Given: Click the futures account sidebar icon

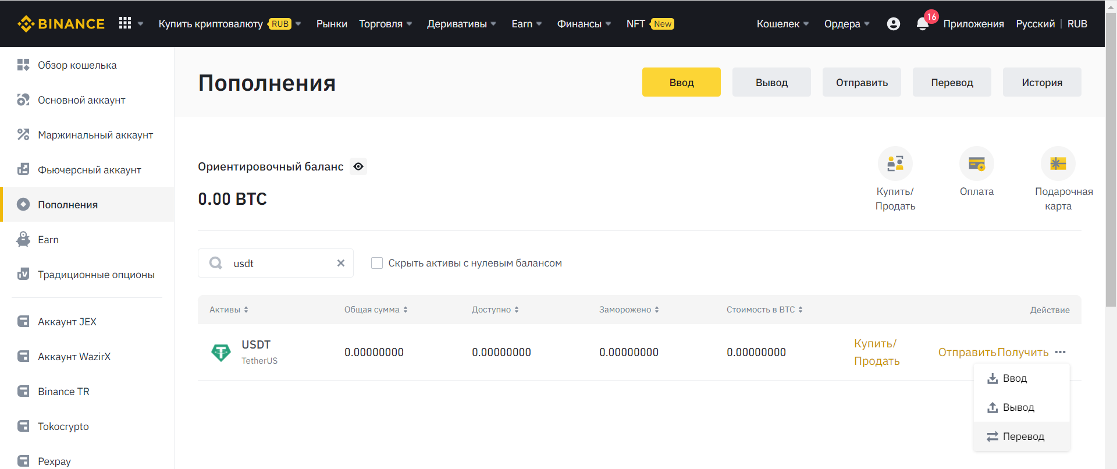Looking at the screenshot, I should 23,170.
